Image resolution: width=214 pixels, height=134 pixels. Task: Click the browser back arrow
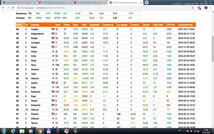pyautogui.click(x=3, y=8)
